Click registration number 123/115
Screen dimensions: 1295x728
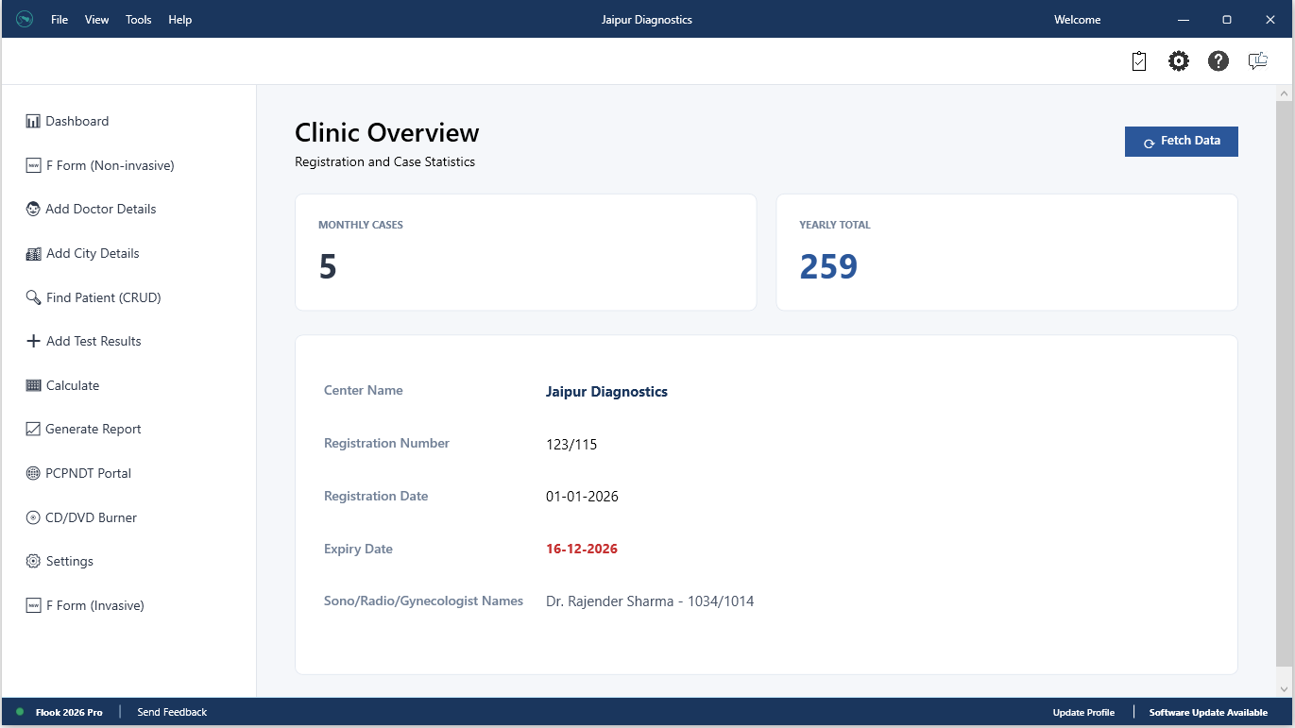[x=571, y=444]
